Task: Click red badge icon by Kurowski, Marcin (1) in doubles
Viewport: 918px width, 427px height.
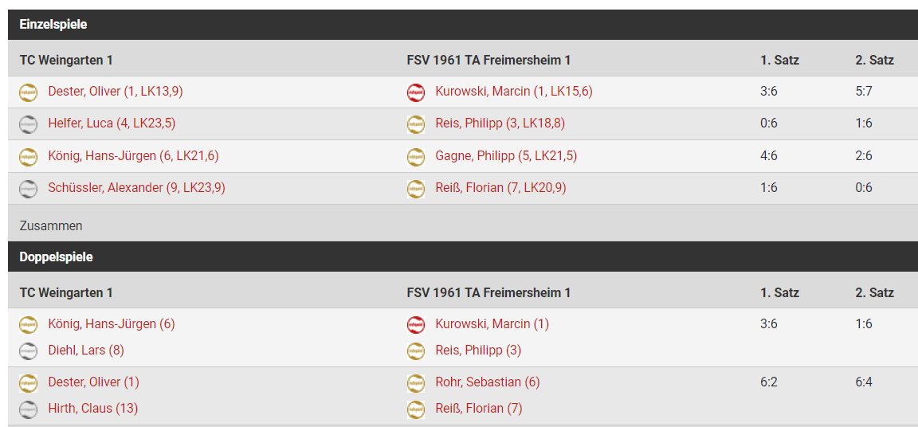Action: [416, 325]
